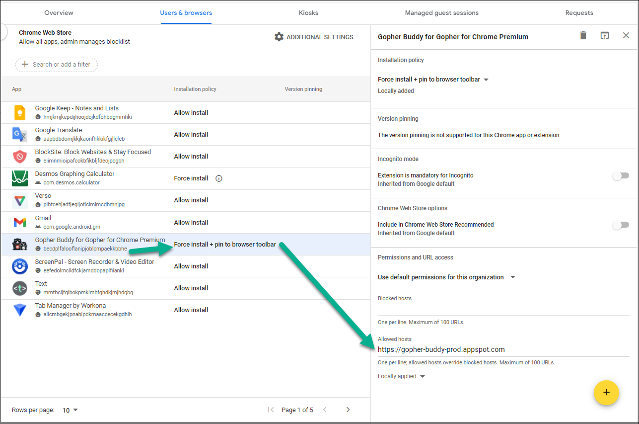Screen dimensions: 639x424
Task: Click Search or add a filter
Action: (x=57, y=64)
